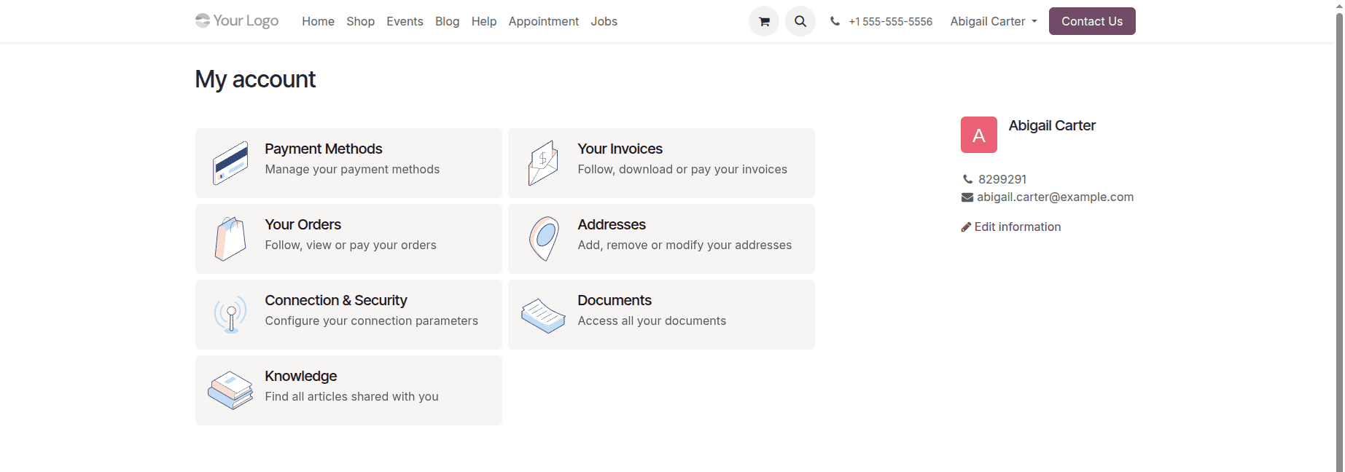Open the Help menu item
Viewport: 1345px width, 472px height.
pyautogui.click(x=484, y=21)
